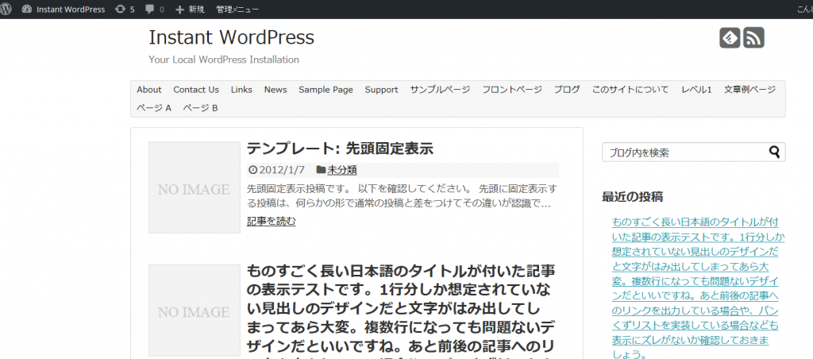Open the ブログ menu item
This screenshot has height=359, width=813.
pos(567,90)
